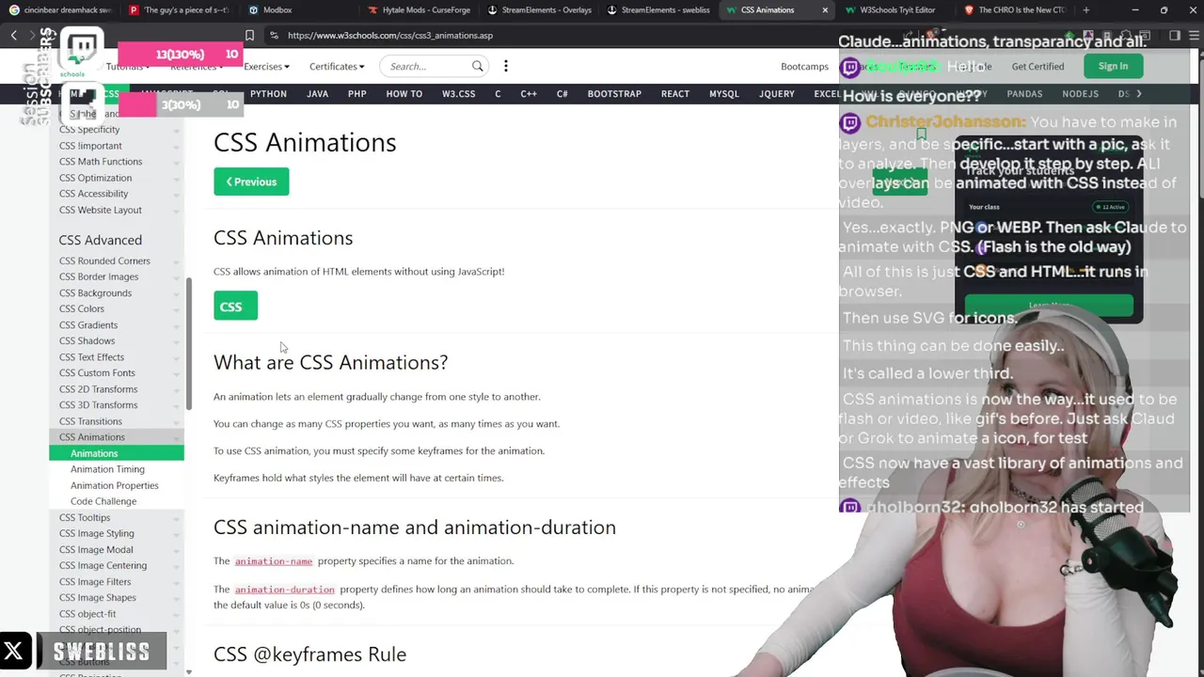Screen dimensions: 1204x677
Task: Open the browser sidebar panel icon
Action: 1175,35
